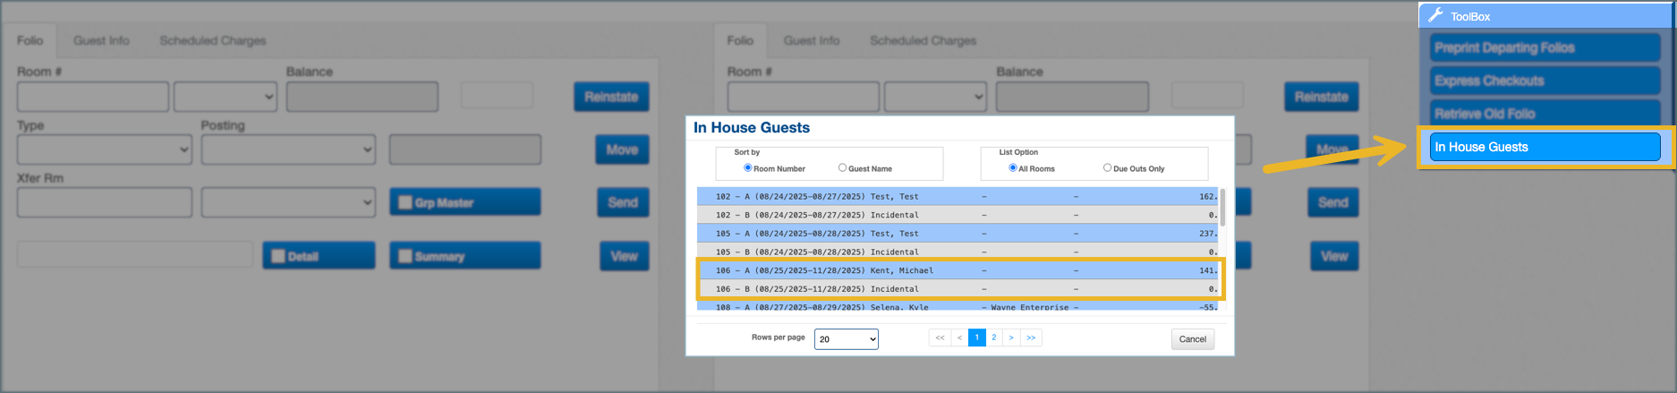This screenshot has height=393, width=1677.
Task: Click In House Guests toolbox button
Action: tap(1545, 147)
